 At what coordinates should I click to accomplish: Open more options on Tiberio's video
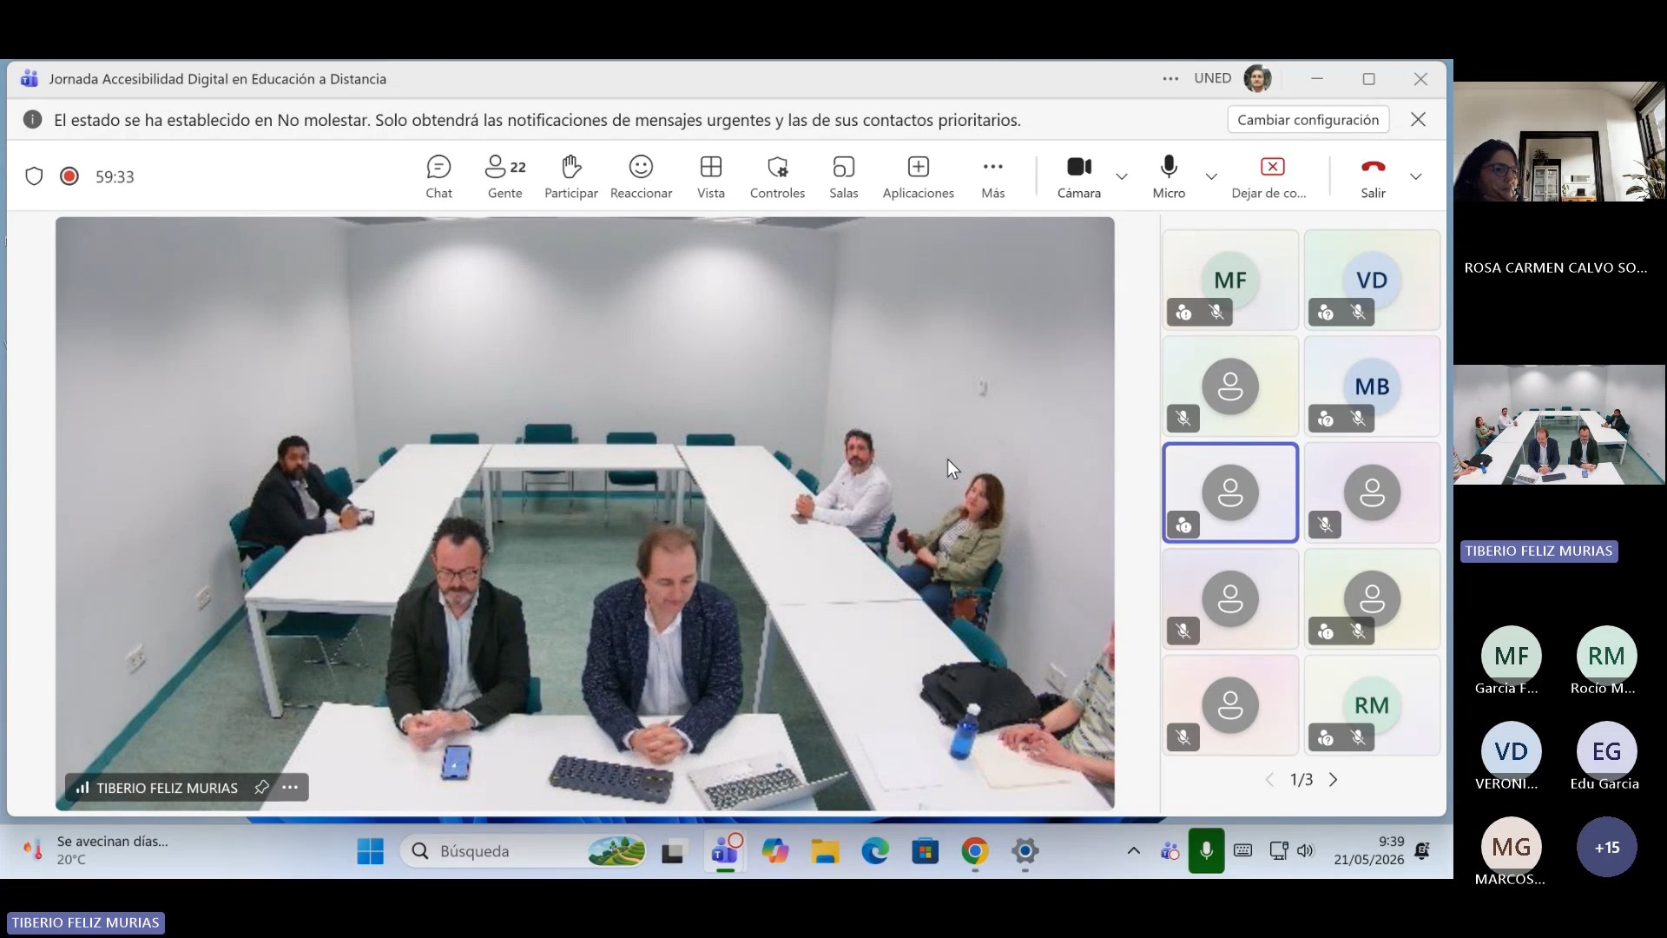290,787
